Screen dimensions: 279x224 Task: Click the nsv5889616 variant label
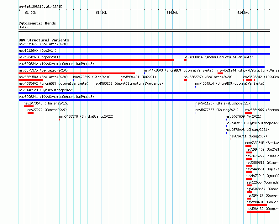[262, 163]
